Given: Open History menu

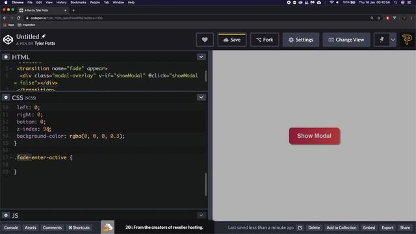Looking at the screenshot, I should (61, 3).
